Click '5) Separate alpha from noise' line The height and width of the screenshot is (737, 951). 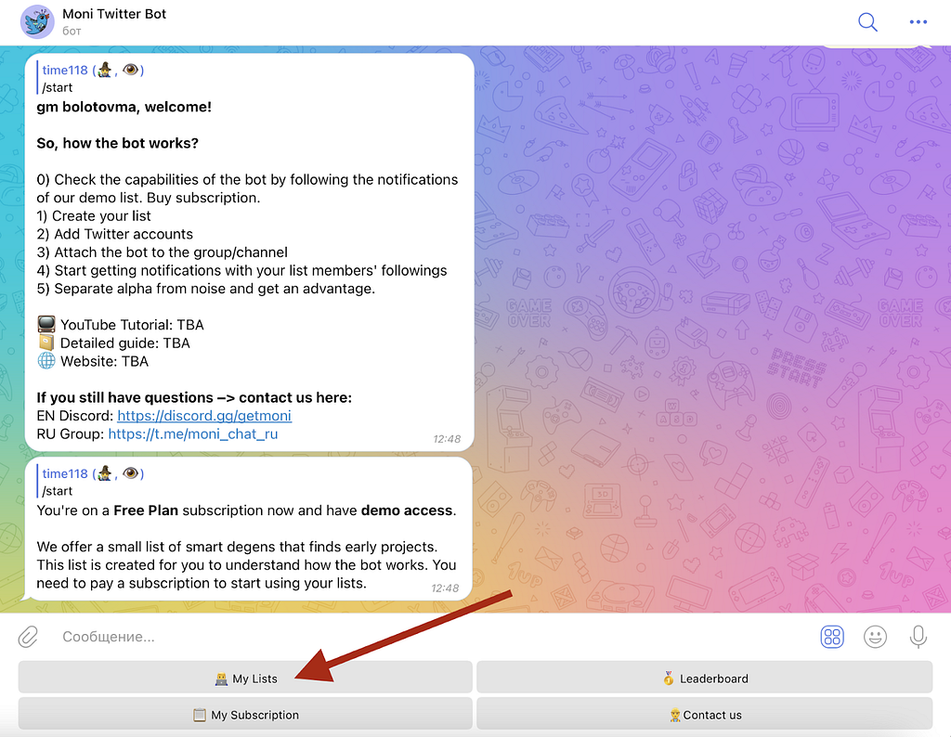click(x=205, y=289)
